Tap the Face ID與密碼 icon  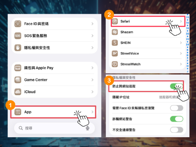click(18, 24)
